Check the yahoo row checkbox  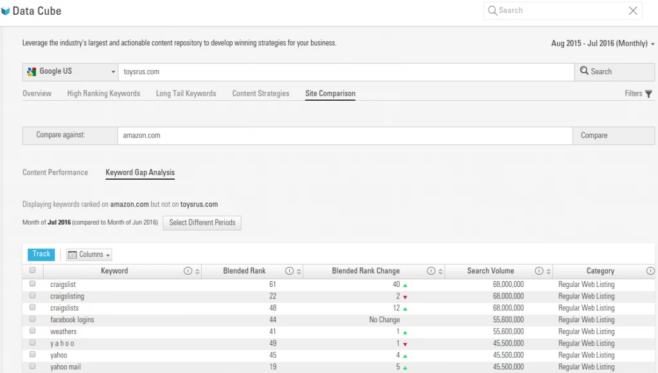click(x=32, y=354)
